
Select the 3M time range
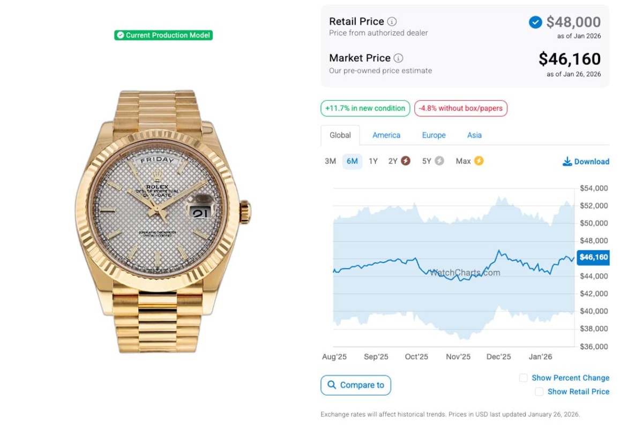[330, 161]
